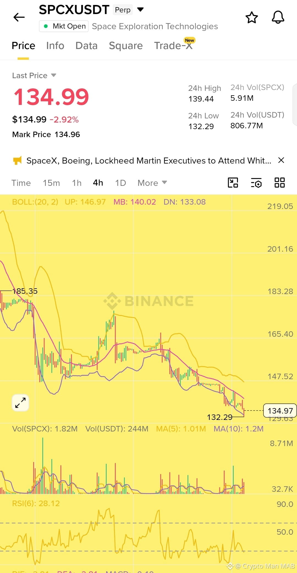Tap the 24h Vol(USDT) 806.77M value

click(x=247, y=126)
